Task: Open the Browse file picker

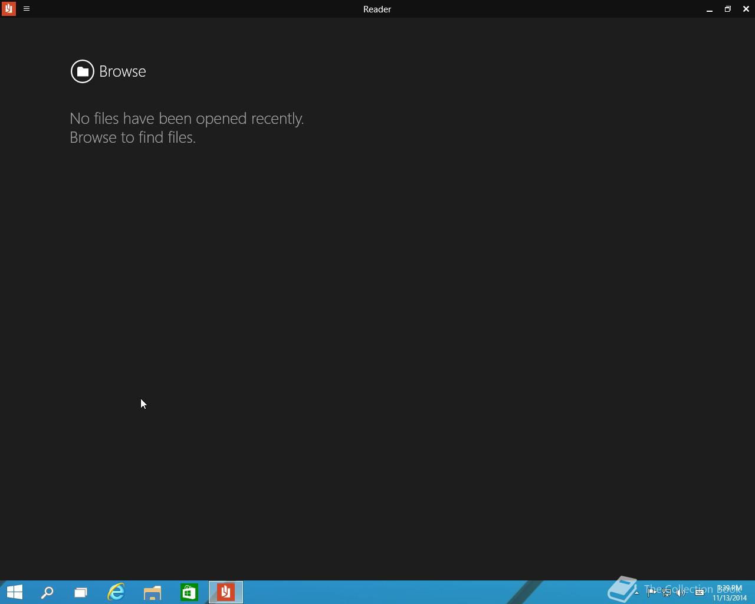Action: pos(108,71)
